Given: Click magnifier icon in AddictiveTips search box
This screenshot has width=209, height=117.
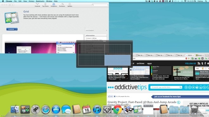Looking at the screenshot, I should pyautogui.click(x=180, y=87).
